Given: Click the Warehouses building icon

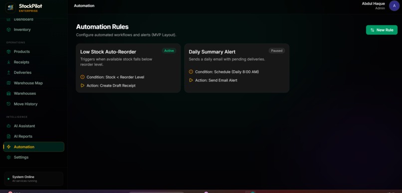Looking at the screenshot, I should (x=8, y=94).
